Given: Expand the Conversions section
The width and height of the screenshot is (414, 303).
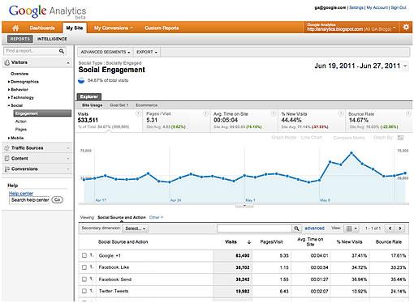Looking at the screenshot, I should click(x=68, y=169).
